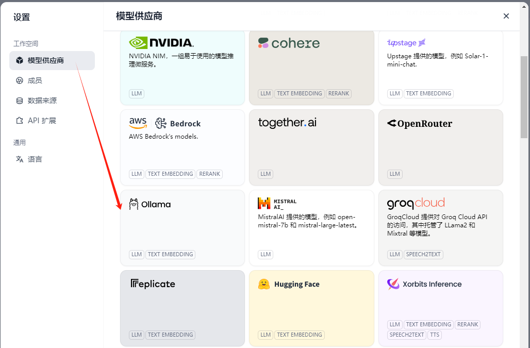Screen dimensions: 530x348
Task: Click the Xorbits Inference title text
Action: (x=432, y=284)
